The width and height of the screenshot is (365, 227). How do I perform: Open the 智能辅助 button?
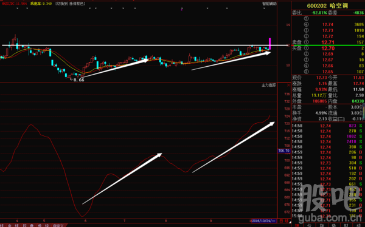coord(269,4)
